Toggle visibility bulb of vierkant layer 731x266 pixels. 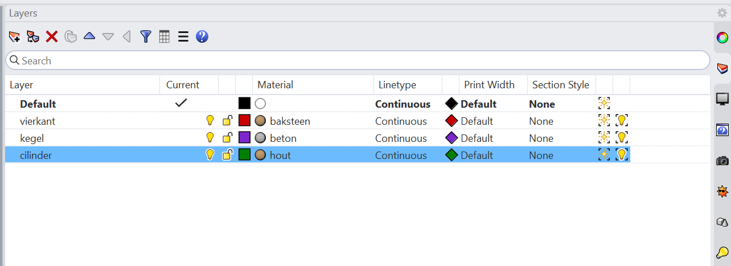pyautogui.click(x=210, y=121)
